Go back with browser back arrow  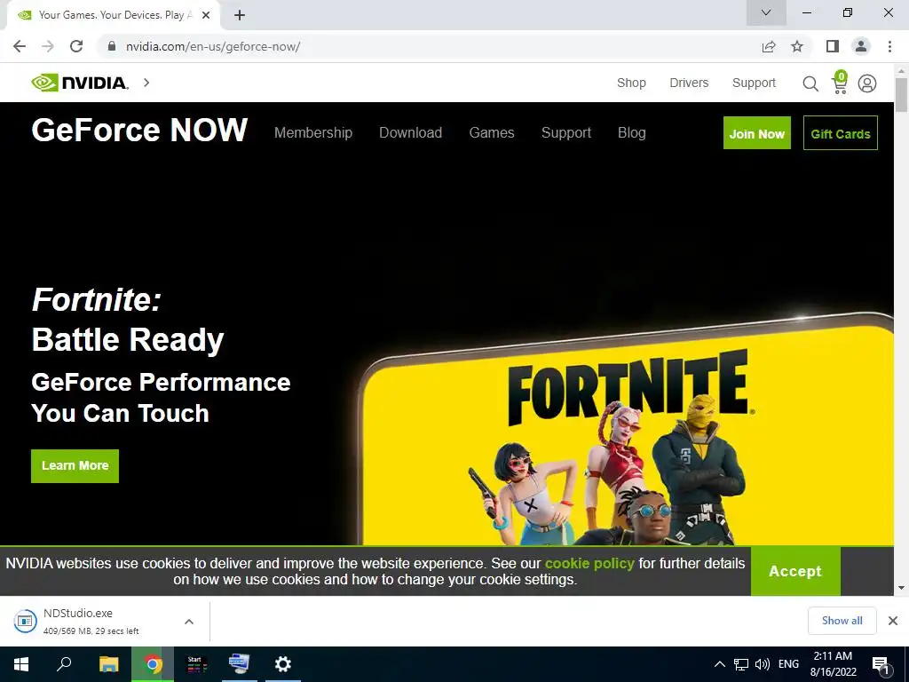pyautogui.click(x=20, y=46)
